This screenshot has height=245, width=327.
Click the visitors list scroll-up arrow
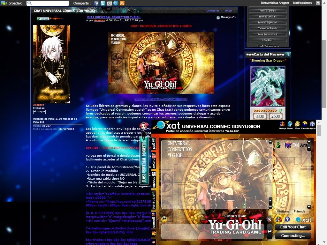tap(309, 142)
